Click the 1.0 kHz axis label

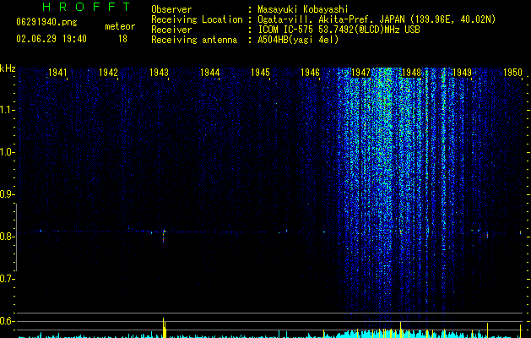[7, 152]
